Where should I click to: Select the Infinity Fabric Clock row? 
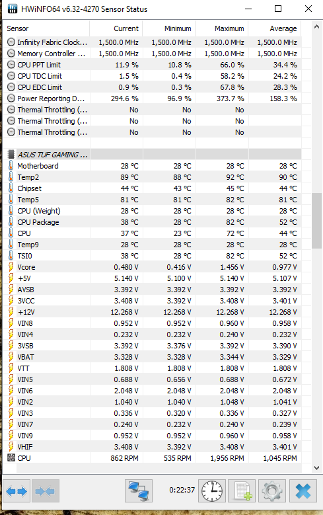[152, 42]
